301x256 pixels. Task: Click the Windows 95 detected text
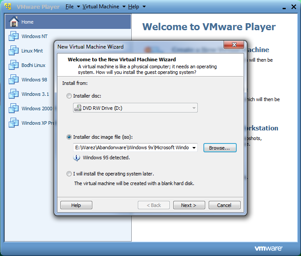(x=106, y=158)
